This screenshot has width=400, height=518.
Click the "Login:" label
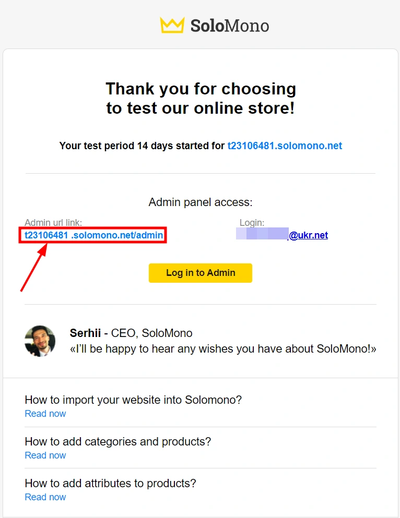[x=252, y=223]
